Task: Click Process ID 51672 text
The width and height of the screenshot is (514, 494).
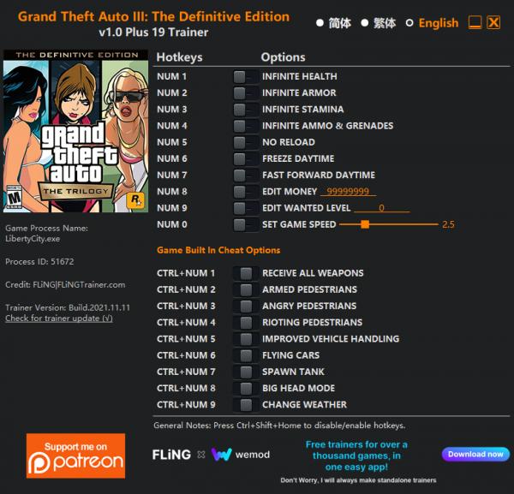Action: pyautogui.click(x=39, y=262)
